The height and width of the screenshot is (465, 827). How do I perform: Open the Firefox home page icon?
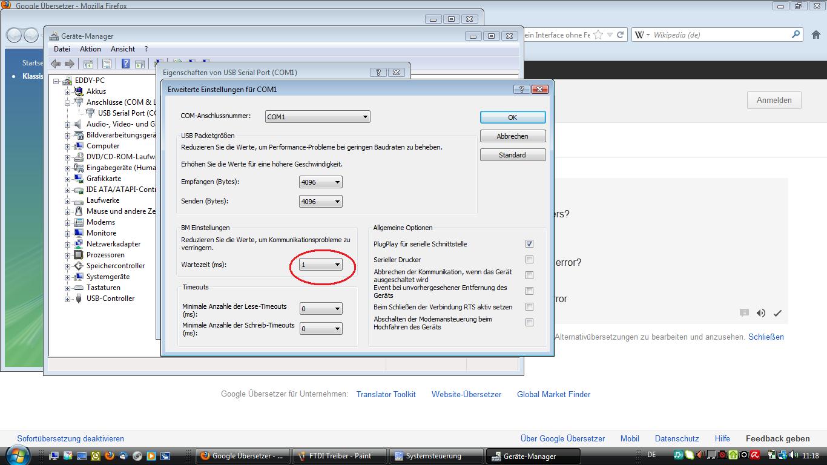[815, 35]
